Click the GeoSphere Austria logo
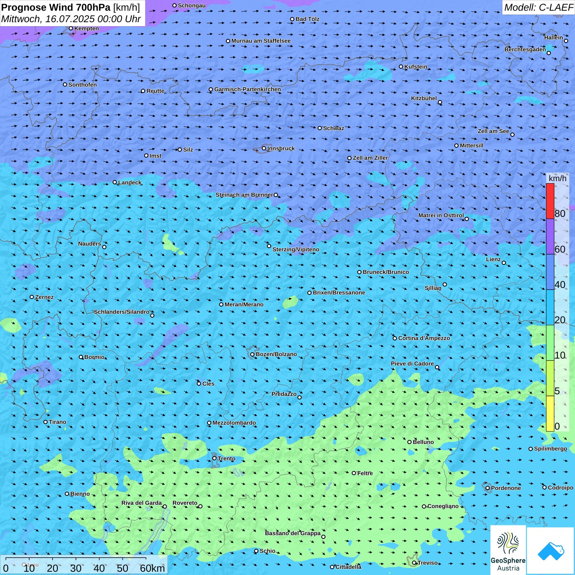 pyautogui.click(x=508, y=550)
